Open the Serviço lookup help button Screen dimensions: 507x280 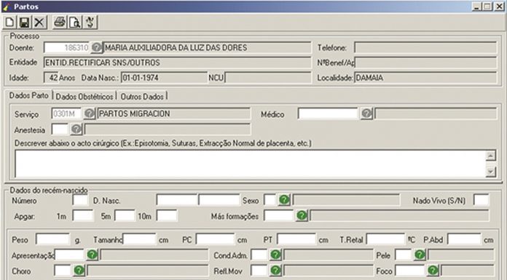pos(90,113)
